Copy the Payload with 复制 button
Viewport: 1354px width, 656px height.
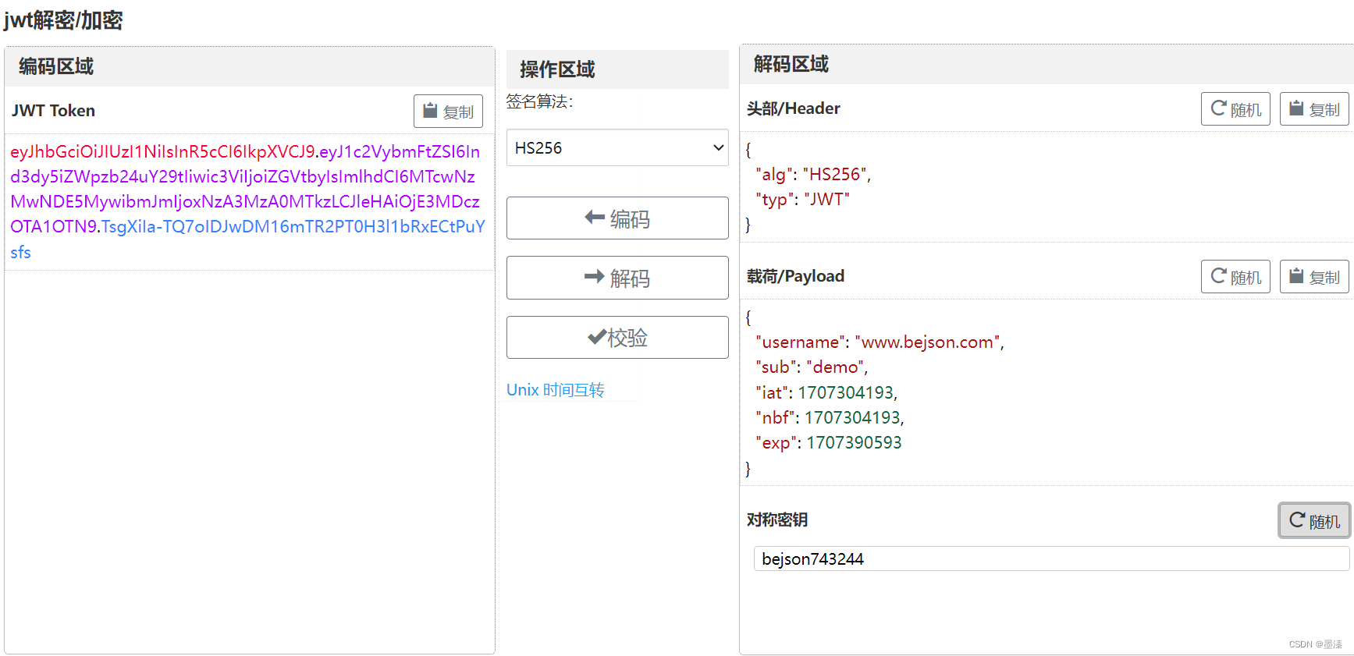(x=1314, y=277)
